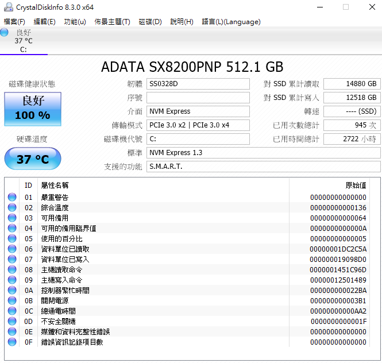Open the 語言(L)(Language) menu
382x363 pixels.
coord(231,22)
